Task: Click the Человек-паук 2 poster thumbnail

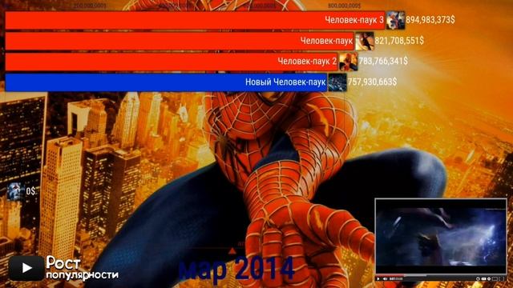Action: (348, 62)
